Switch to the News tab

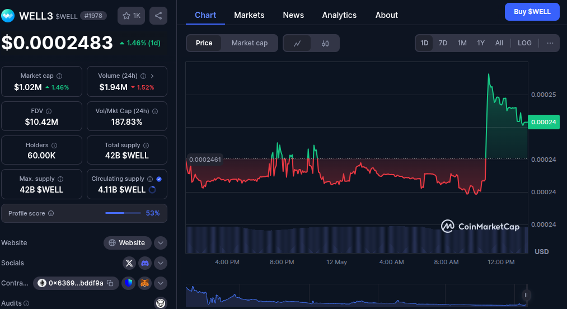293,15
